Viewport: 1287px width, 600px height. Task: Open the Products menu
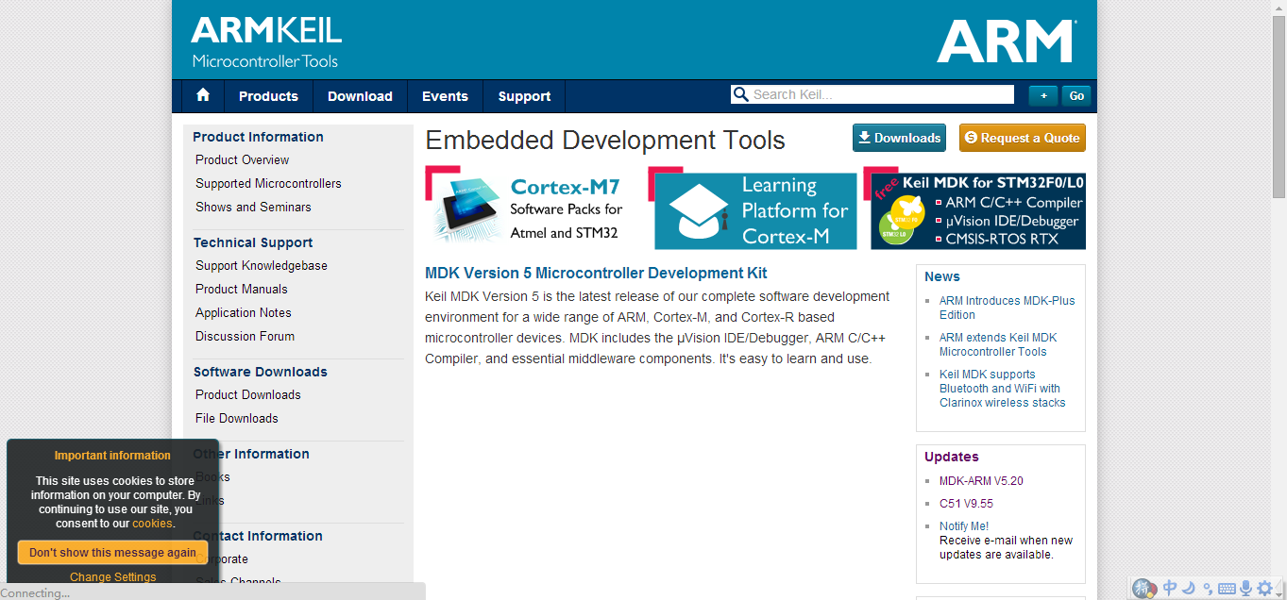(x=268, y=96)
